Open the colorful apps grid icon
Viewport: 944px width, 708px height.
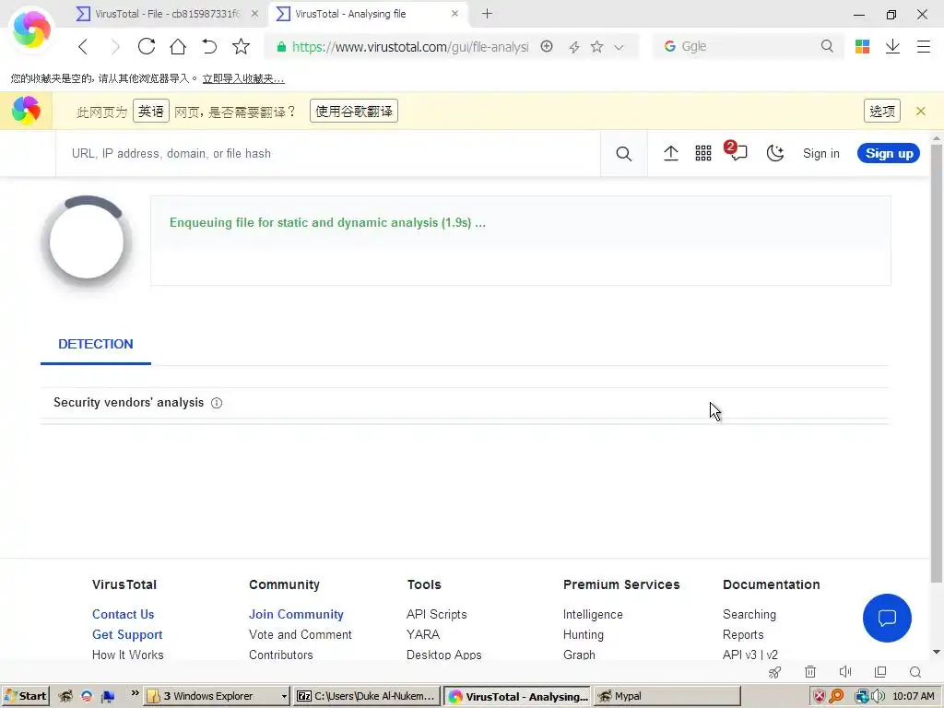click(x=862, y=46)
